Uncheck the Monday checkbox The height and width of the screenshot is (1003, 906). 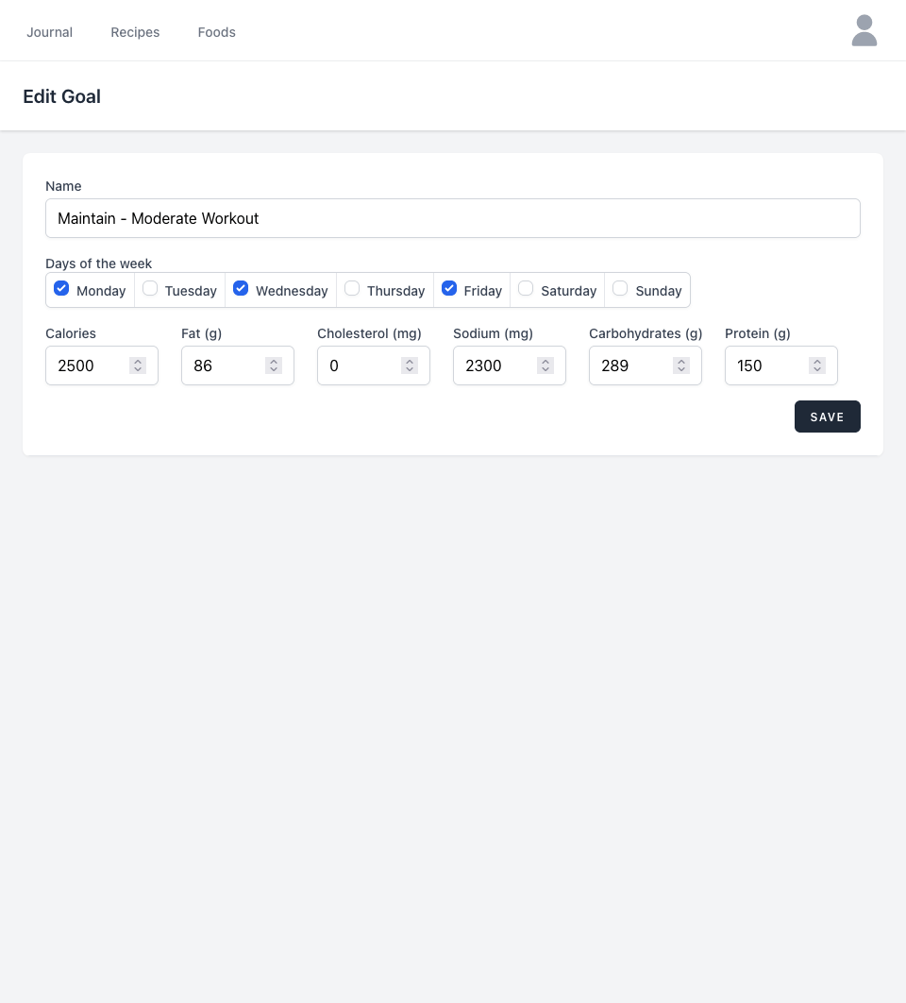point(61,289)
